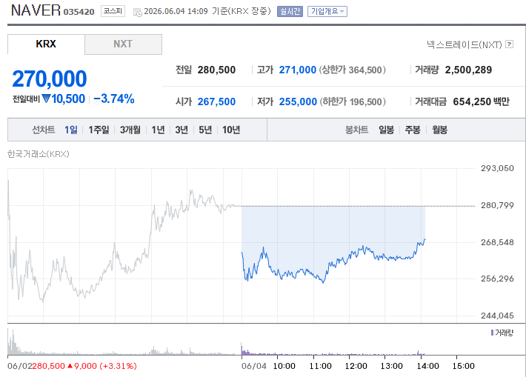
Task: Select the 3년 line chart period
Action: [x=182, y=130]
